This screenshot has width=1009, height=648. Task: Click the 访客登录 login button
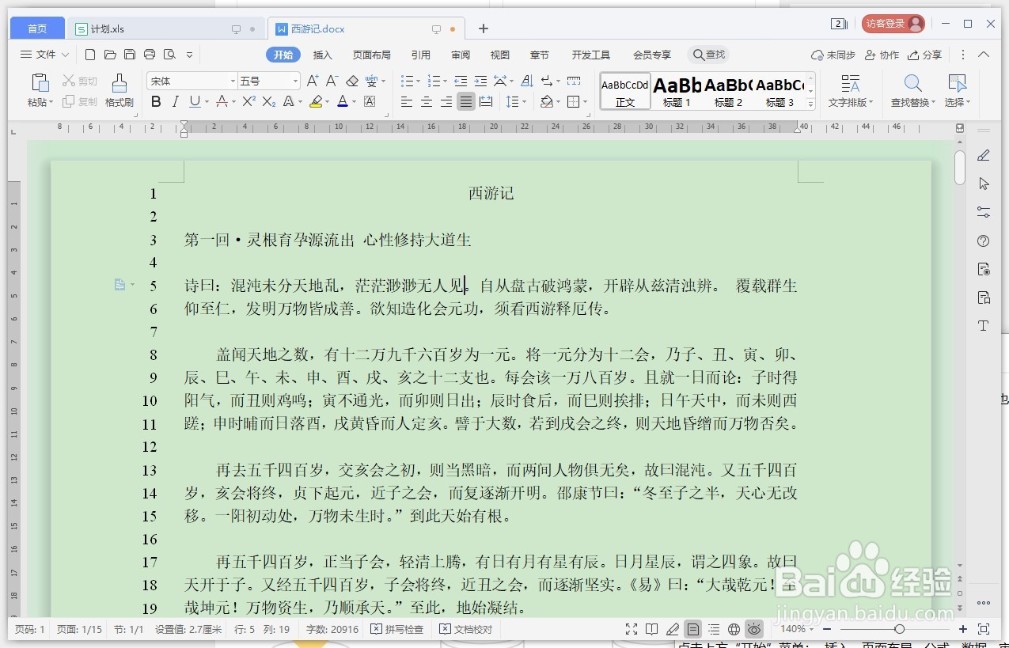pos(893,24)
